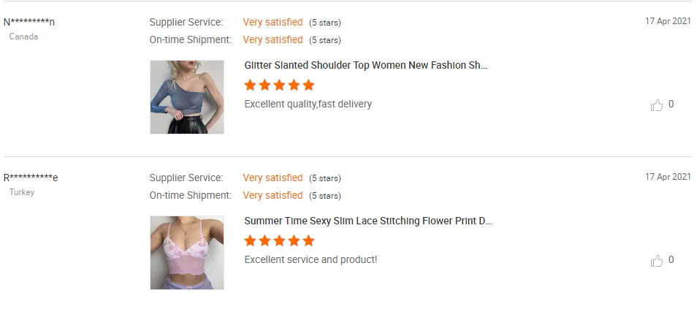The width and height of the screenshot is (697, 312).
Task: Open the glitter slanted shoulder top thumbnail
Action: click(x=187, y=97)
